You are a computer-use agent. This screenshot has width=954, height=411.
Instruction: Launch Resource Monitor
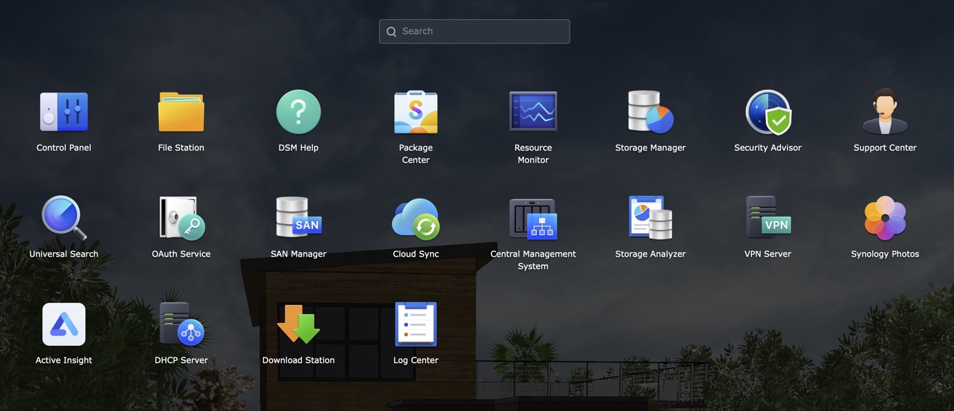click(533, 112)
